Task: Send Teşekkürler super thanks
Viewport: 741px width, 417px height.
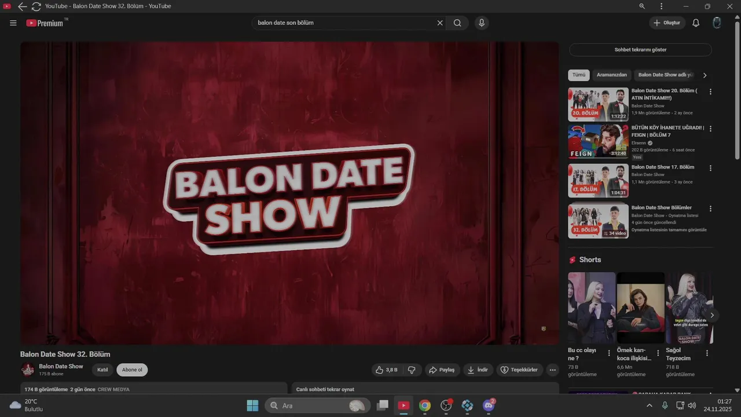Action: click(519, 370)
